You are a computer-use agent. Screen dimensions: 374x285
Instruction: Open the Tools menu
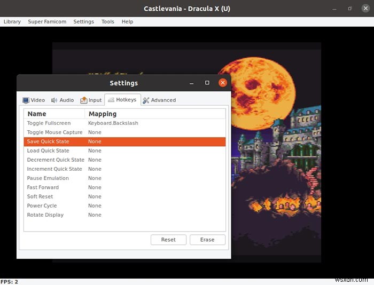pos(108,22)
